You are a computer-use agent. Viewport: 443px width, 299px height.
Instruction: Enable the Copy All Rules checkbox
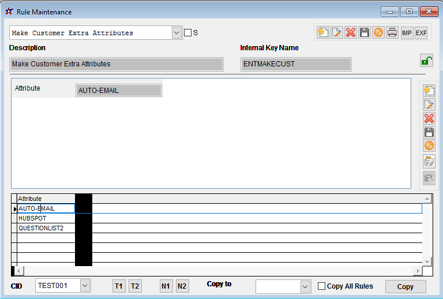coord(322,286)
